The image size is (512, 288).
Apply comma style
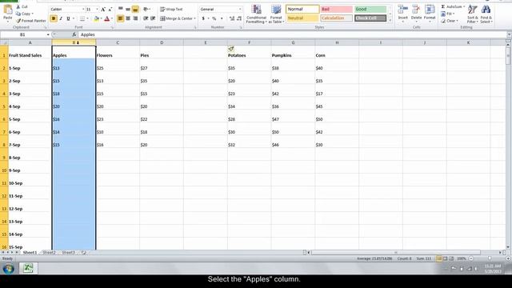tap(222, 18)
